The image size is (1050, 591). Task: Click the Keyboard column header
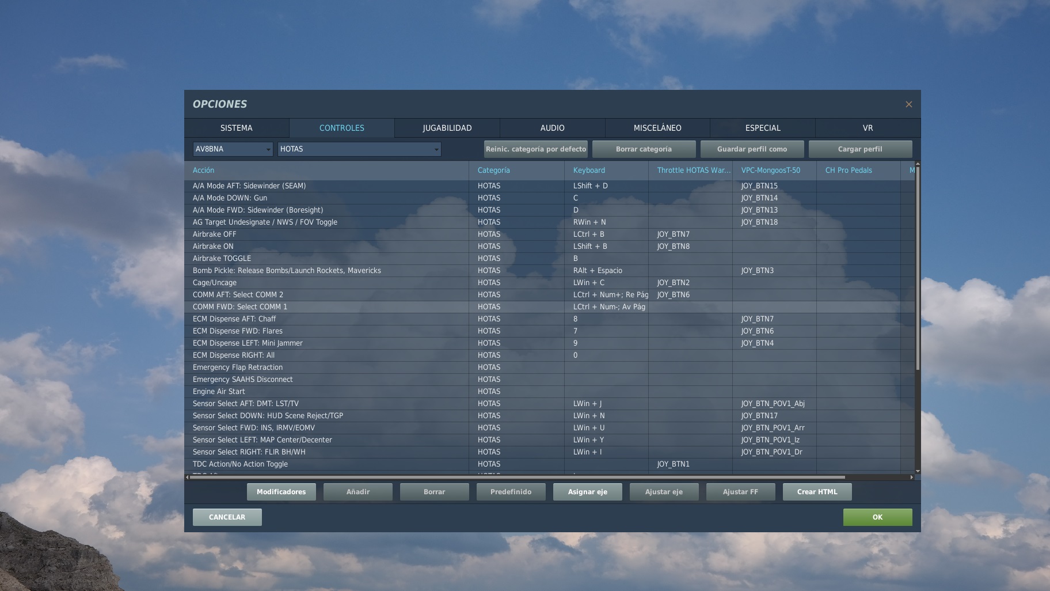click(x=607, y=171)
